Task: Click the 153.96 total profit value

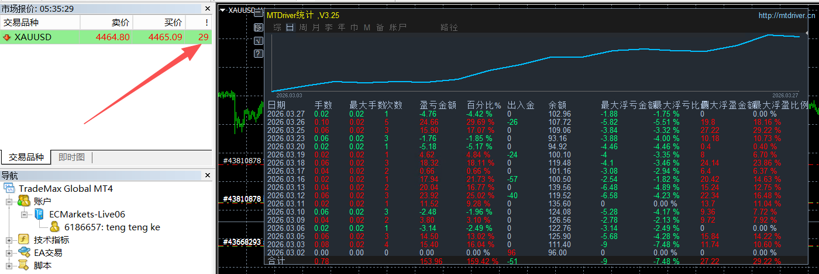Action: pyautogui.click(x=431, y=261)
